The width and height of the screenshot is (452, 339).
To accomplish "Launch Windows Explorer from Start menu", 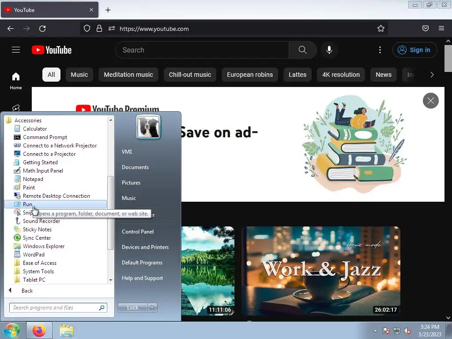I will point(44,246).
